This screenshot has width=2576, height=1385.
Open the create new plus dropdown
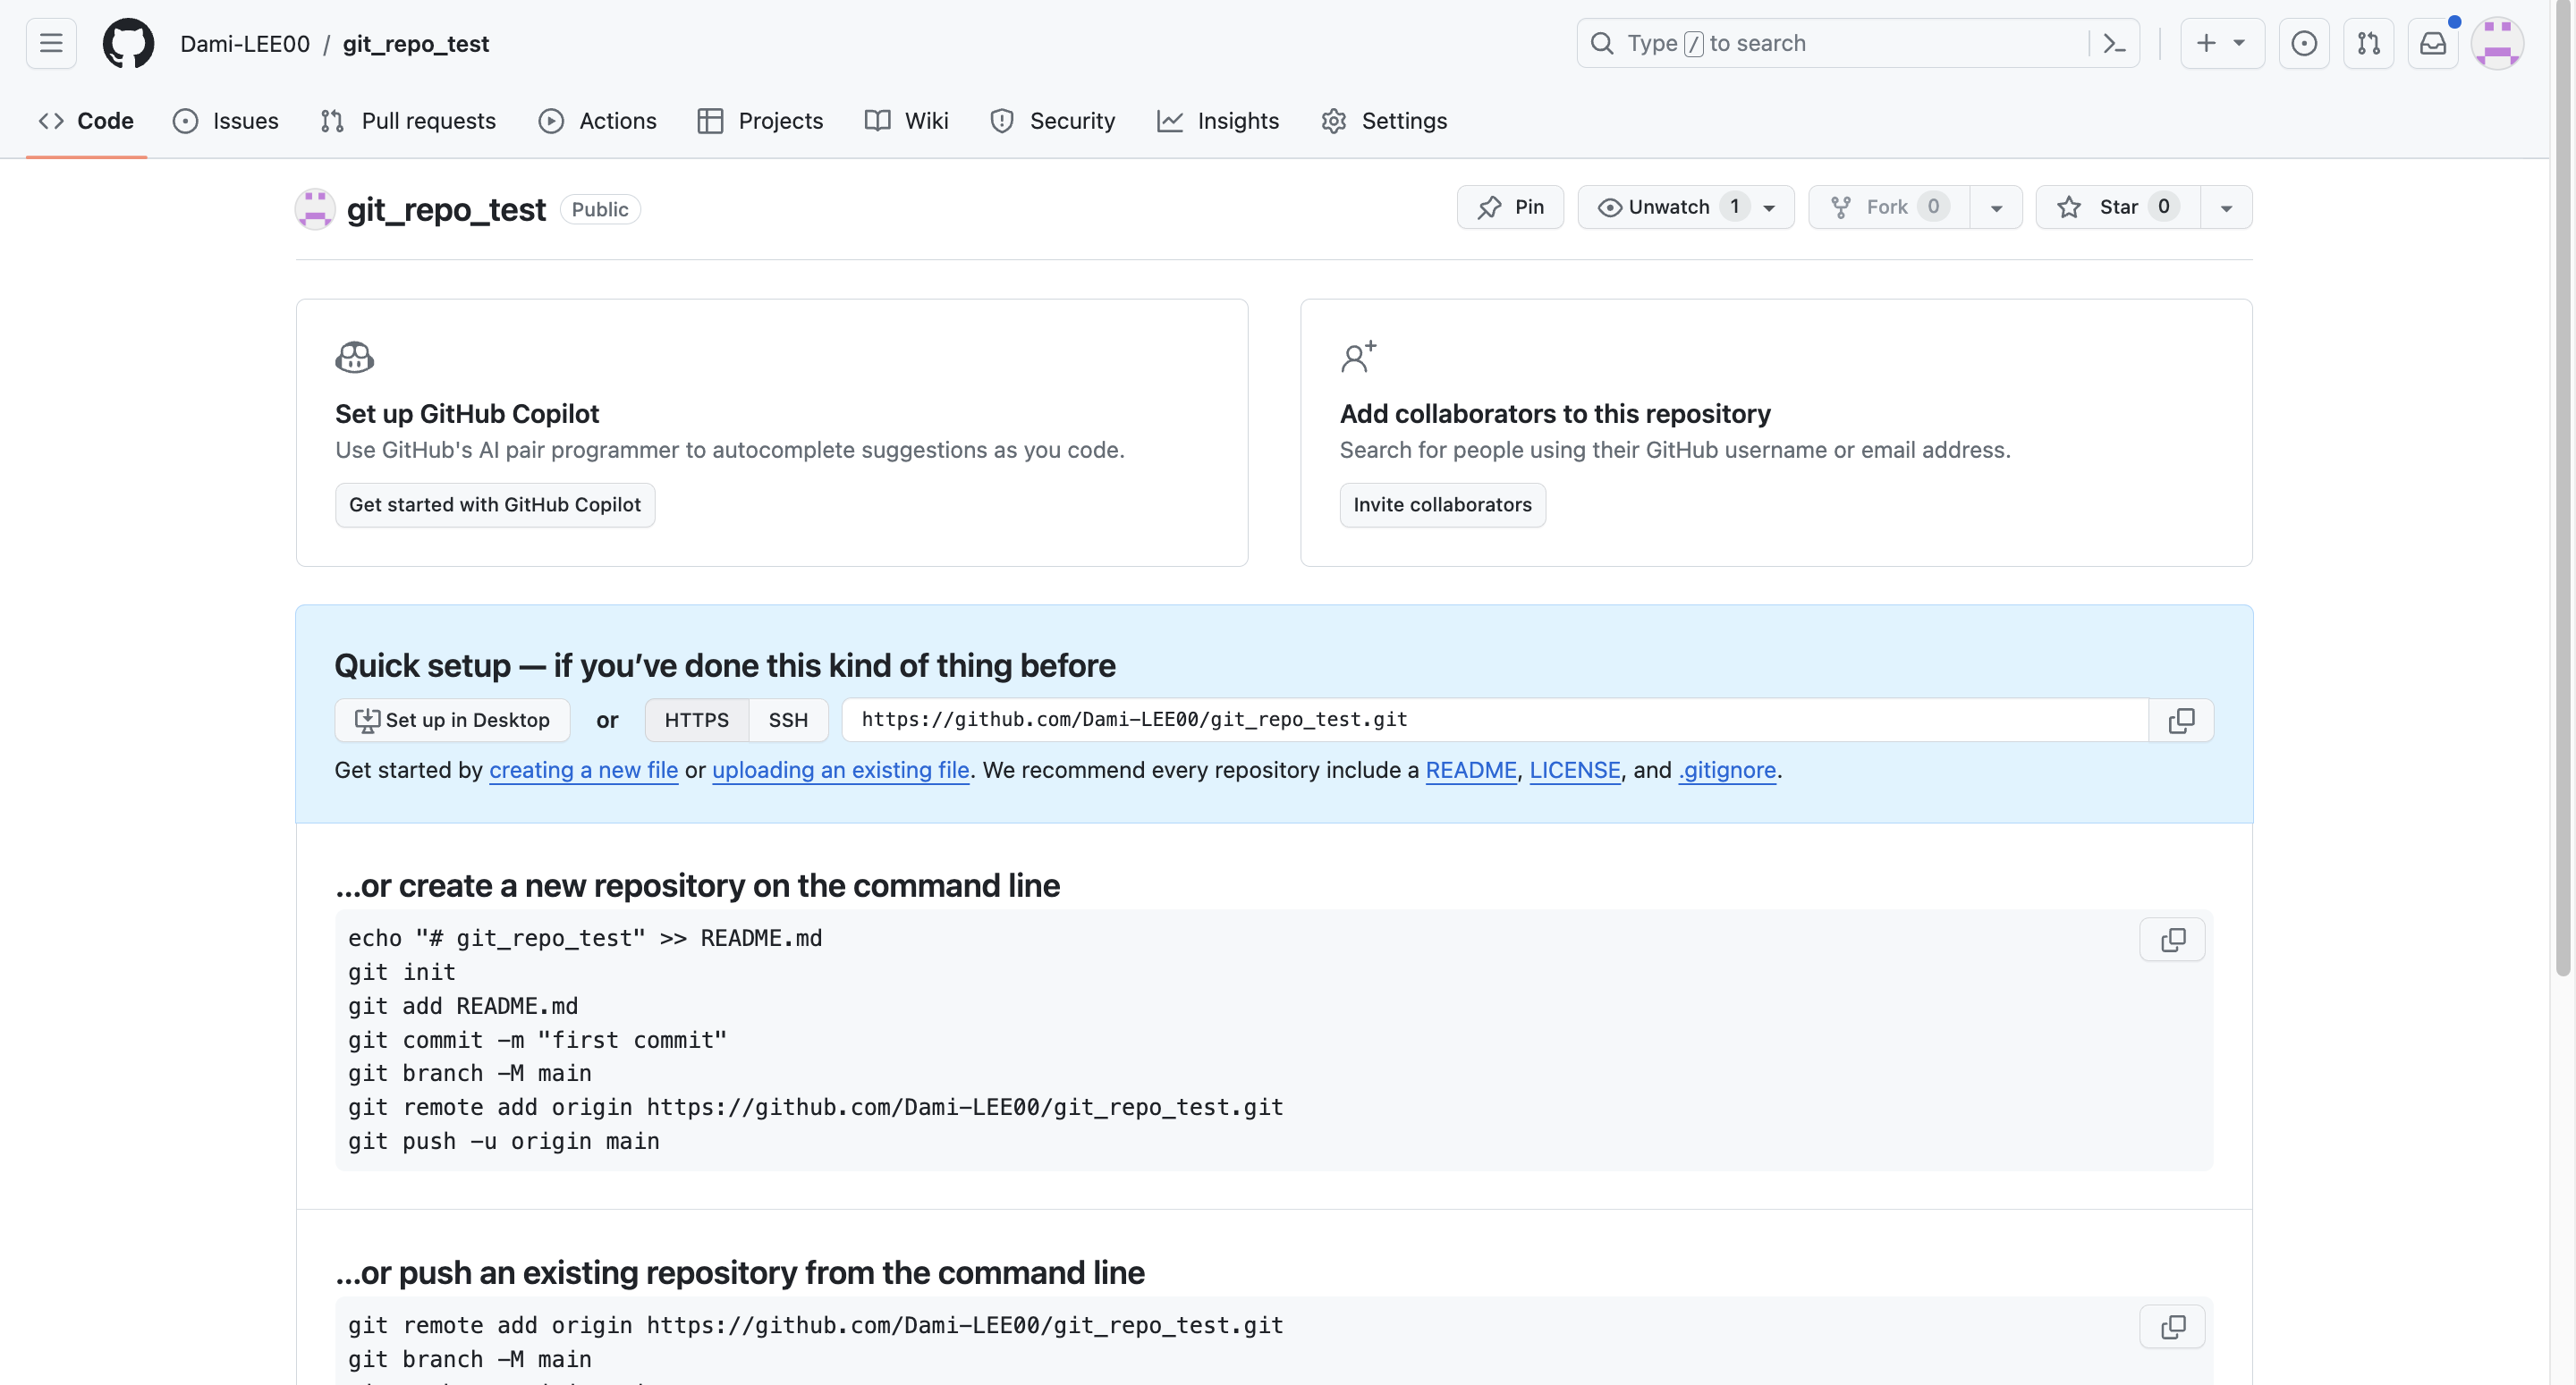(2222, 43)
